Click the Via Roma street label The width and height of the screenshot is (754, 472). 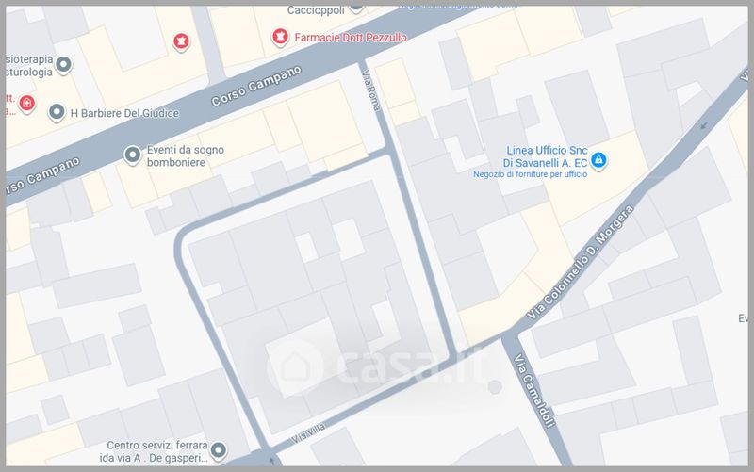(370, 90)
